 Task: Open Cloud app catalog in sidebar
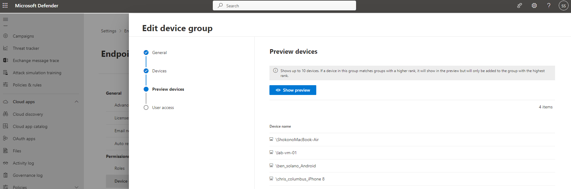coord(30,126)
